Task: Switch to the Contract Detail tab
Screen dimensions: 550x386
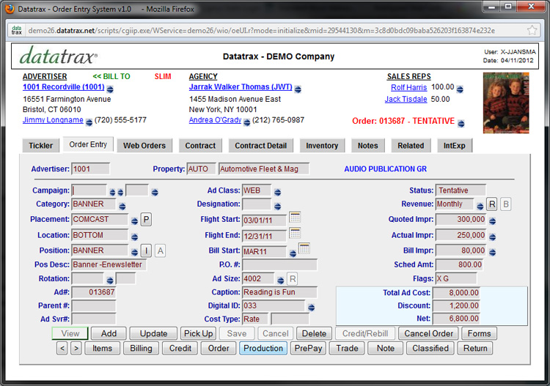Action: click(x=260, y=146)
